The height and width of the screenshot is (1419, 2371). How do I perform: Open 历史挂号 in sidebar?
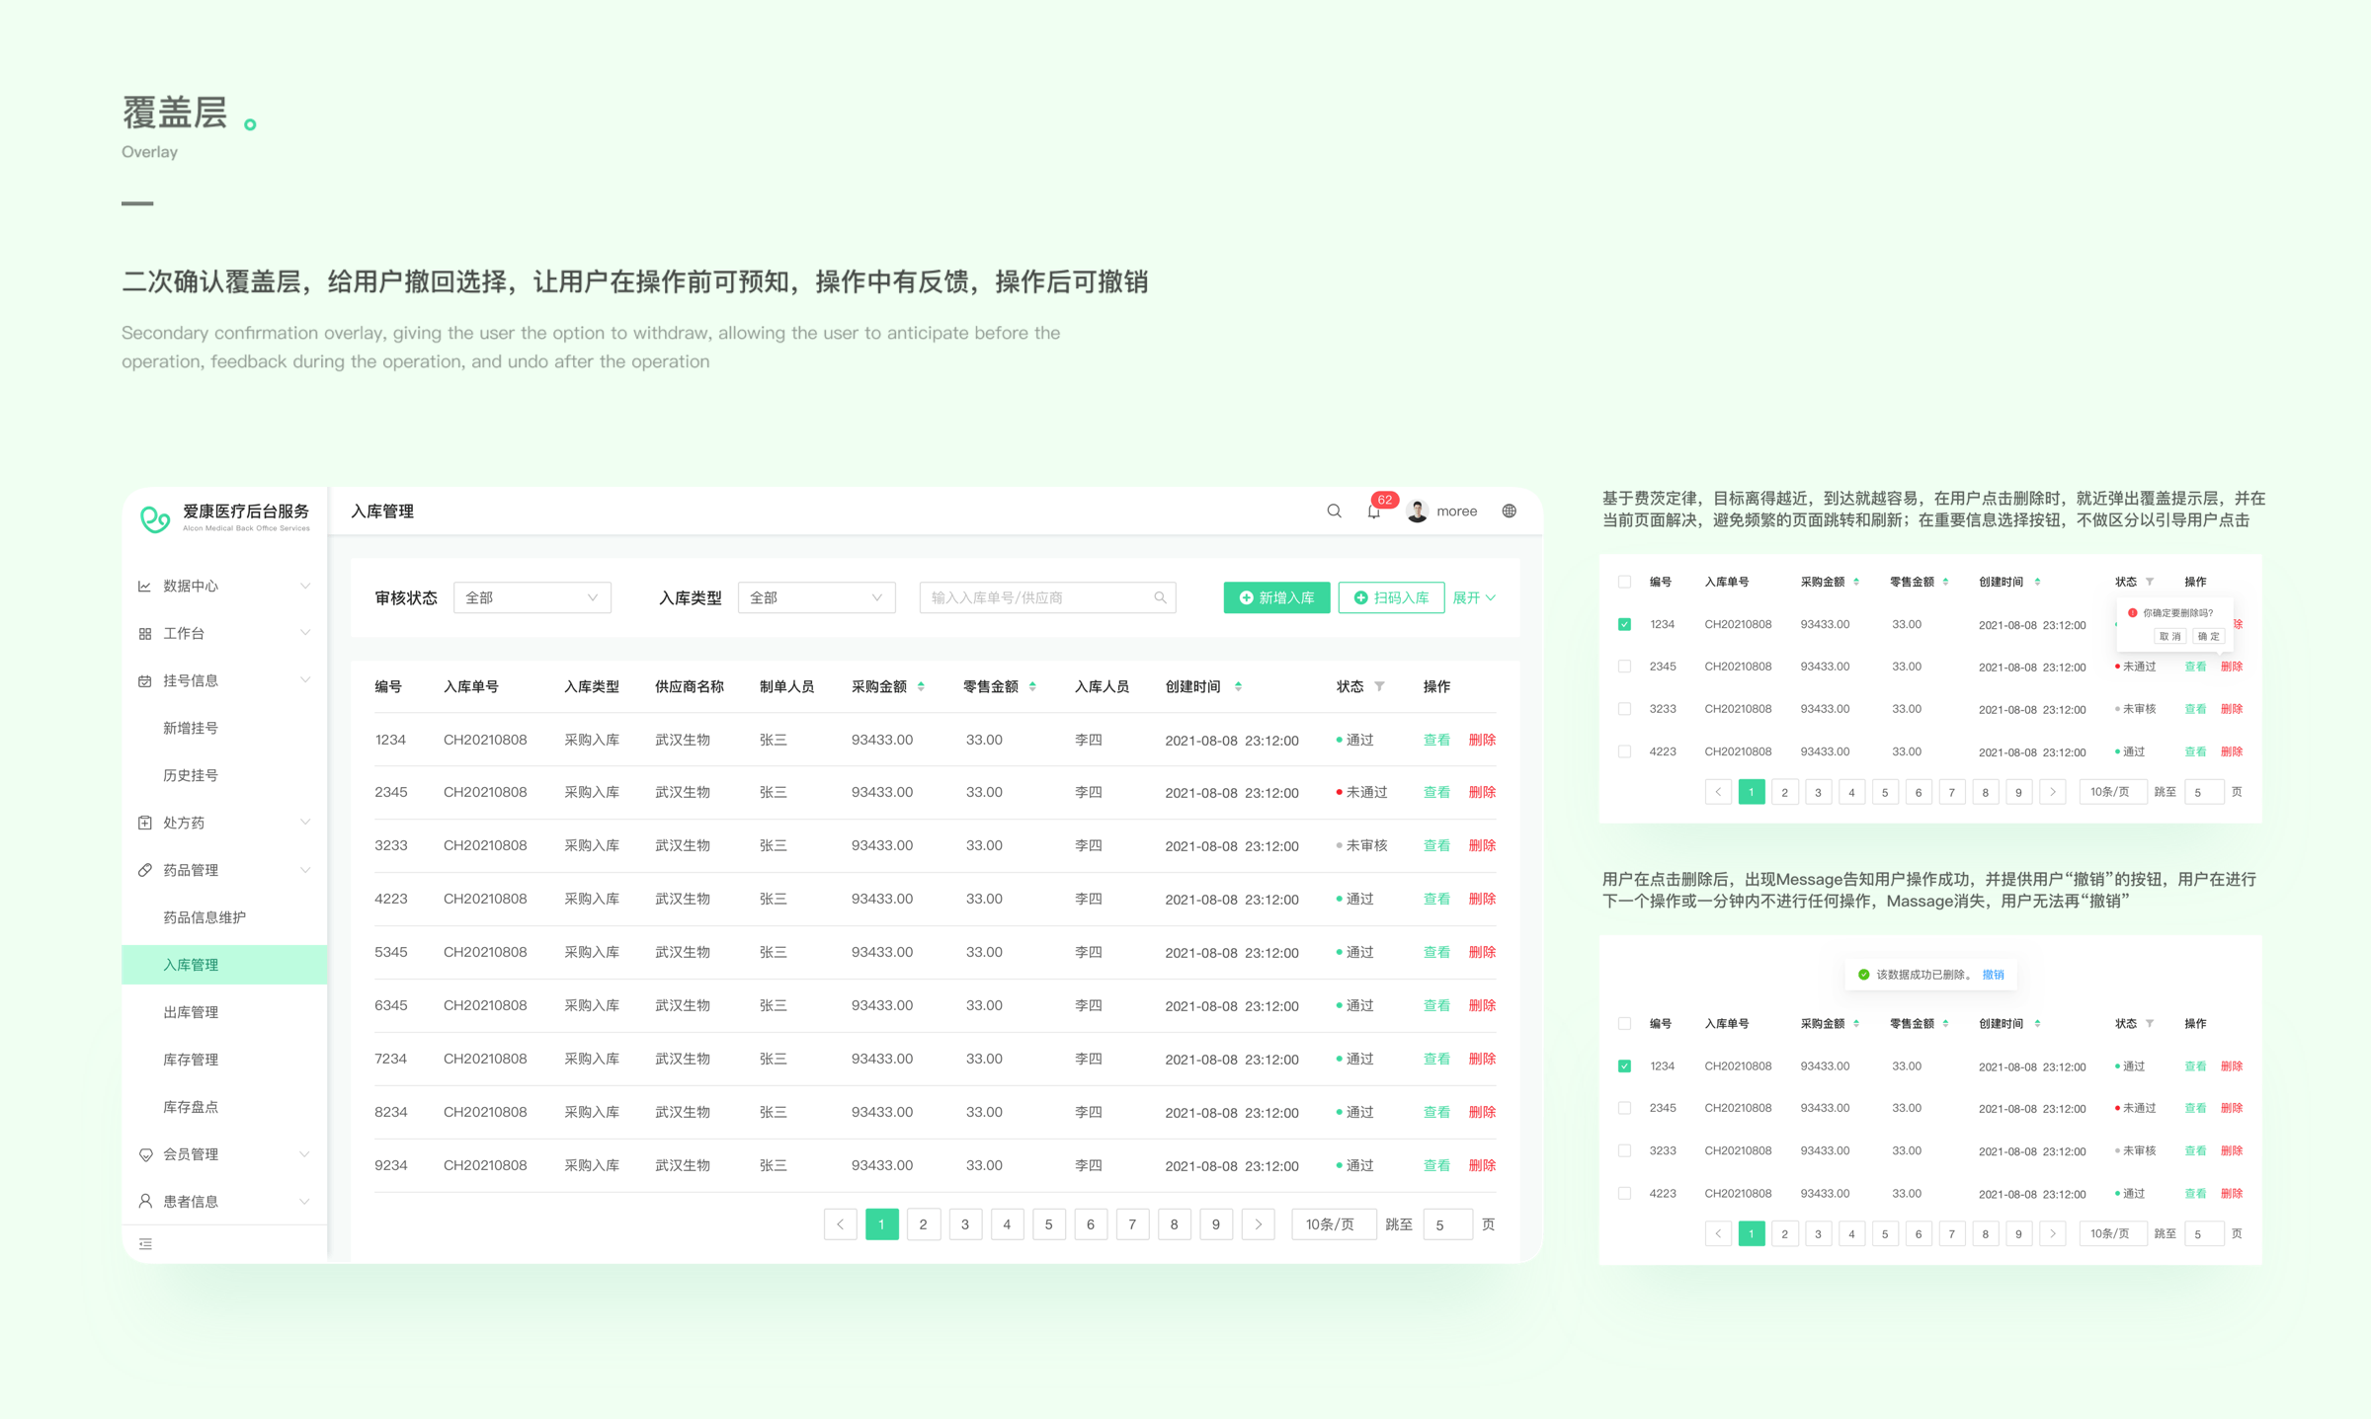click(191, 775)
